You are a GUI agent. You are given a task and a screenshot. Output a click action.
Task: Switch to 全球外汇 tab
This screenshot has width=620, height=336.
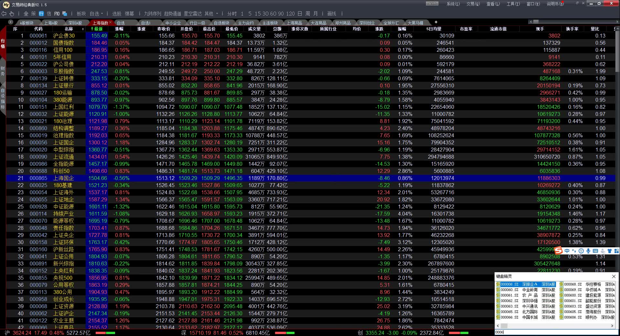[391, 23]
